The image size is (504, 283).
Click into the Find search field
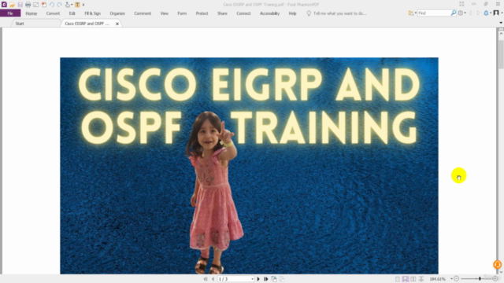pyautogui.click(x=434, y=13)
